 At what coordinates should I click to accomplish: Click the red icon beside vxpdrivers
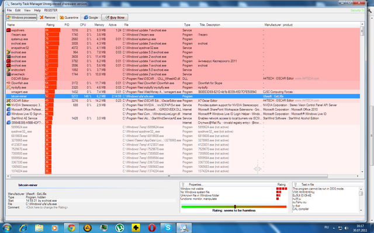point(8,30)
